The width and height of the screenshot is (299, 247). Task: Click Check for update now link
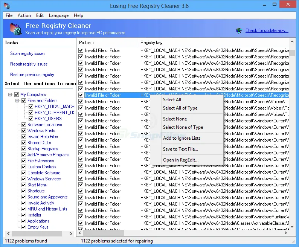pos(267,30)
